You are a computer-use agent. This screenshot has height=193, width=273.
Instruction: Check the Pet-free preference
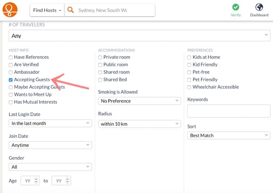coord(189,72)
